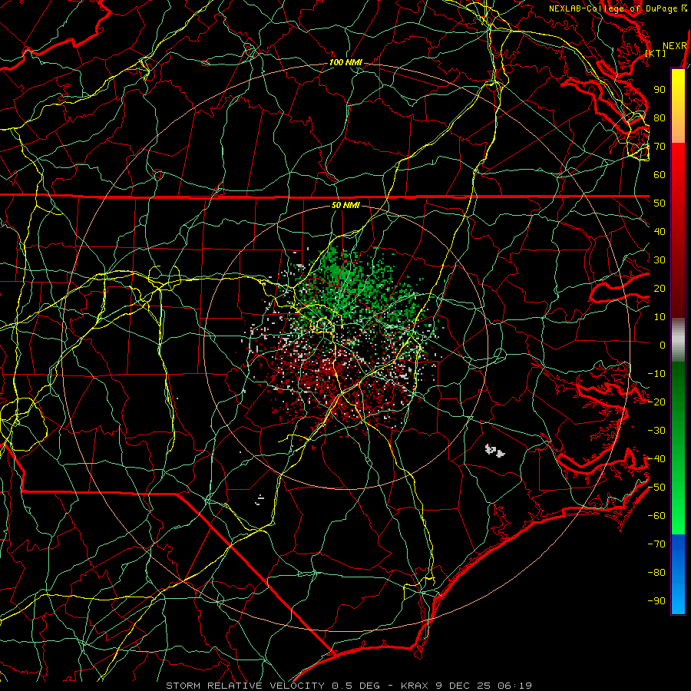Click the "0" color scale value
Image resolution: width=691 pixels, height=691 pixels.
click(663, 345)
